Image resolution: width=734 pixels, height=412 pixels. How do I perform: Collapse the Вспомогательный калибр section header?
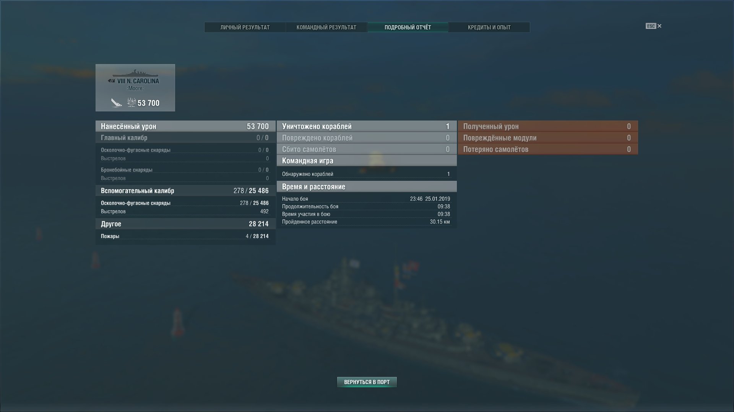(x=185, y=191)
